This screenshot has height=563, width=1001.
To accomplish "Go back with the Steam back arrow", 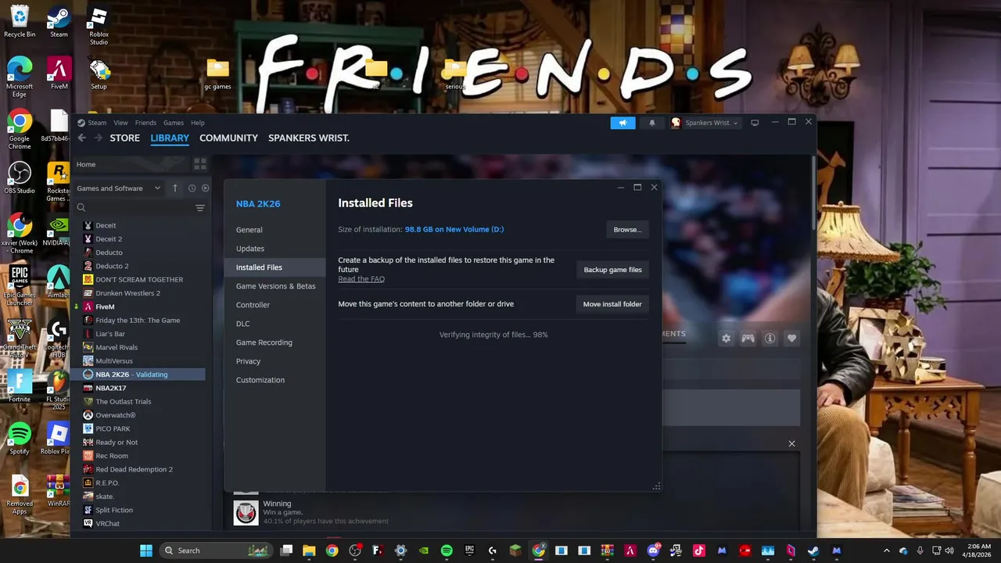I will tap(81, 138).
